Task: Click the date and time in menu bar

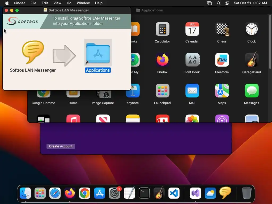Action: [250, 3]
